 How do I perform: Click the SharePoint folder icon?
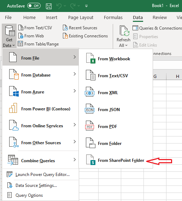click(91, 160)
